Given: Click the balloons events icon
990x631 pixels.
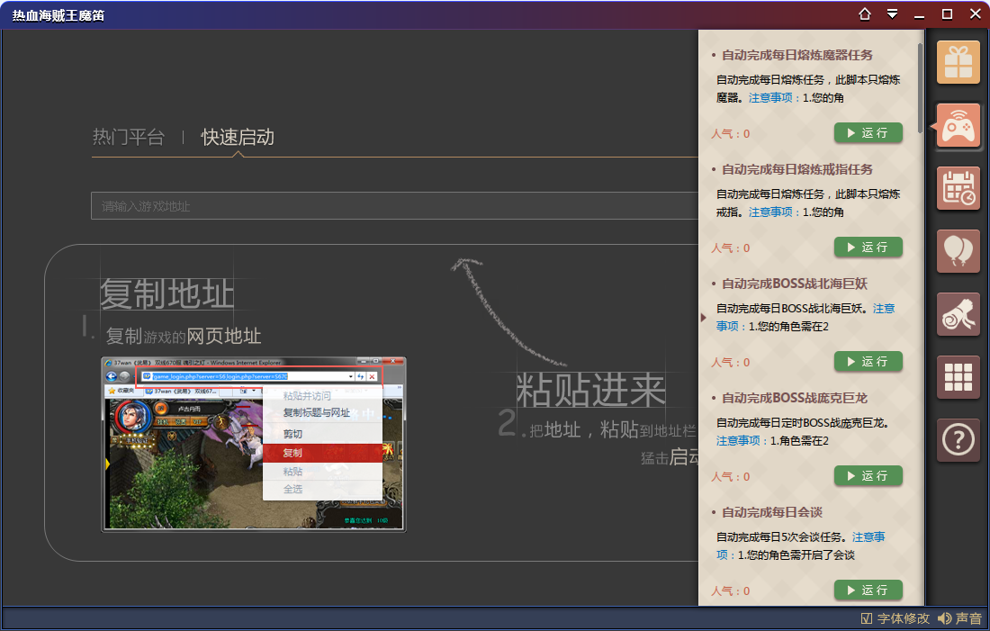Looking at the screenshot, I should [958, 251].
